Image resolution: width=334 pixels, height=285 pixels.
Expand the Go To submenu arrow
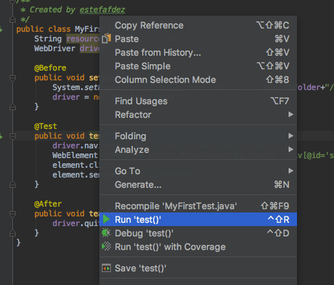291,171
